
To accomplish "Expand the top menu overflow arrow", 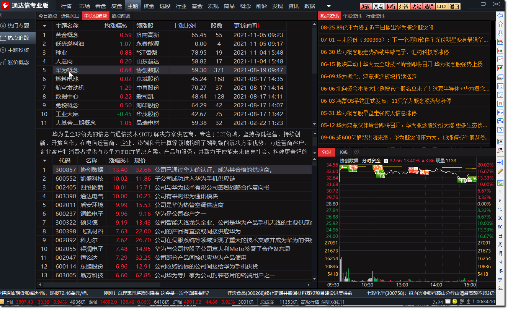I will 329,6.
